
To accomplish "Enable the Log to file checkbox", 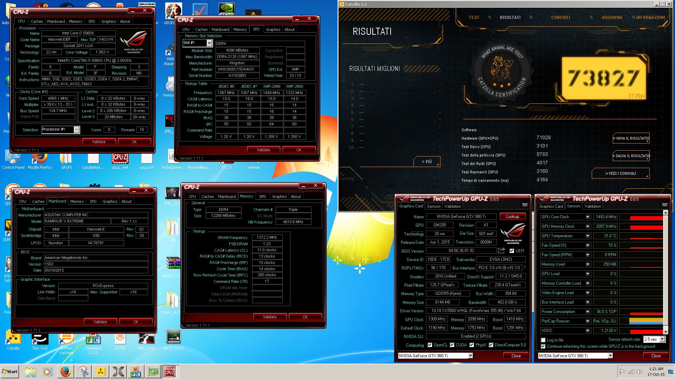I will (543, 340).
